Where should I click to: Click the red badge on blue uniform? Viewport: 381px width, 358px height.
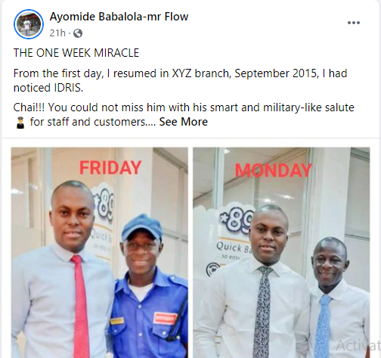point(166,318)
